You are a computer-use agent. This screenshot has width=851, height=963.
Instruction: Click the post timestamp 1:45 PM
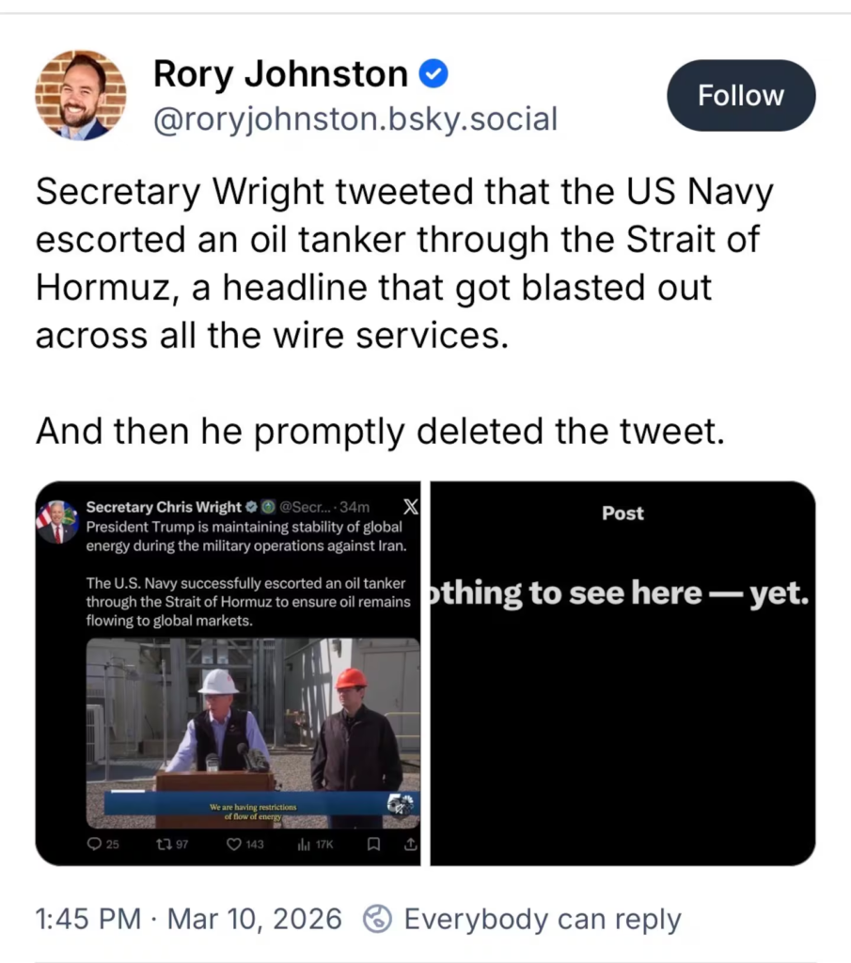point(87,919)
